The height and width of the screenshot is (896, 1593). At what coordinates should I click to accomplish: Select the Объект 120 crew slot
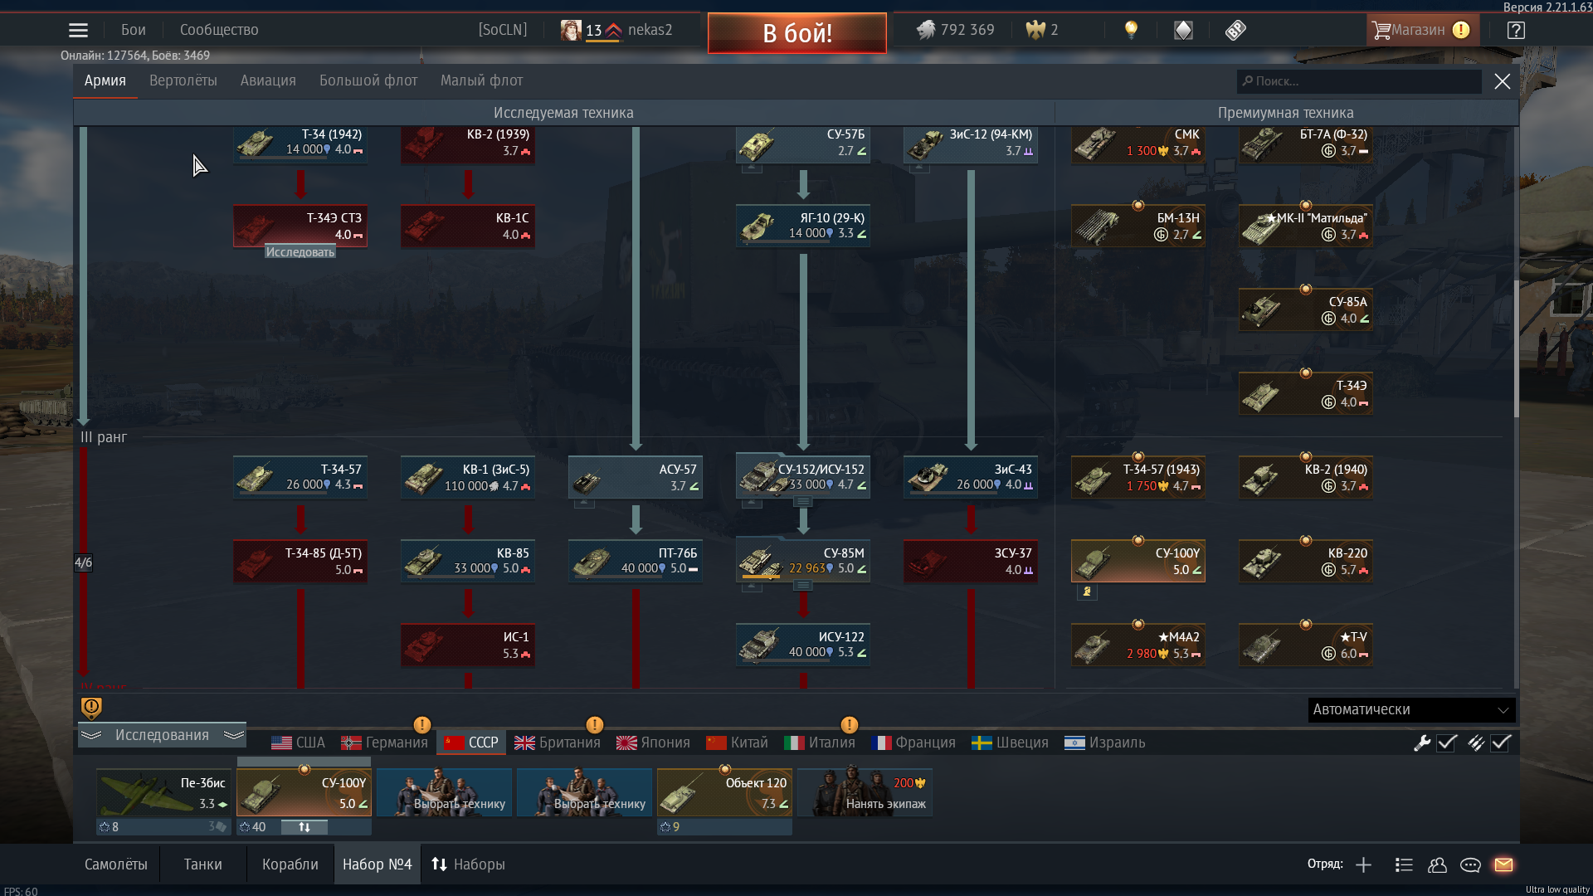[724, 792]
